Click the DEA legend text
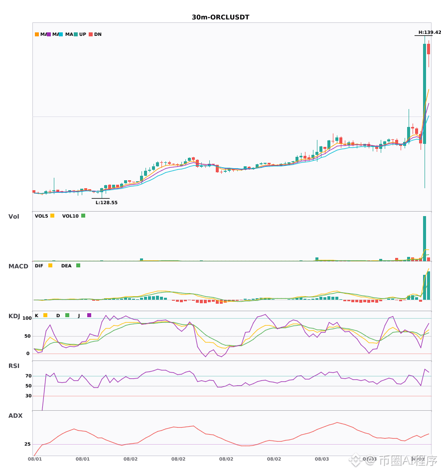The width and height of the screenshot is (441, 473). pyautogui.click(x=66, y=266)
